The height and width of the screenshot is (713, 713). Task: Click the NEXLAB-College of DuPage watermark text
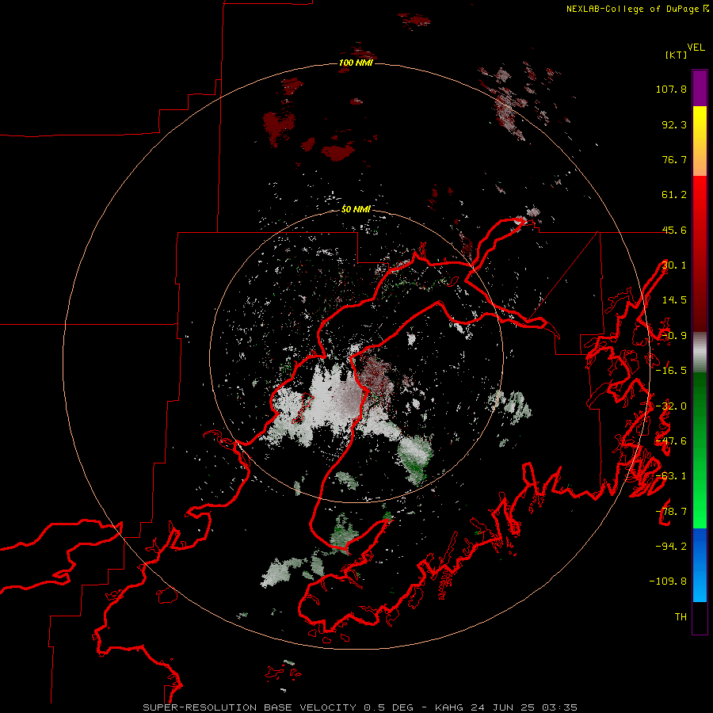click(637, 9)
